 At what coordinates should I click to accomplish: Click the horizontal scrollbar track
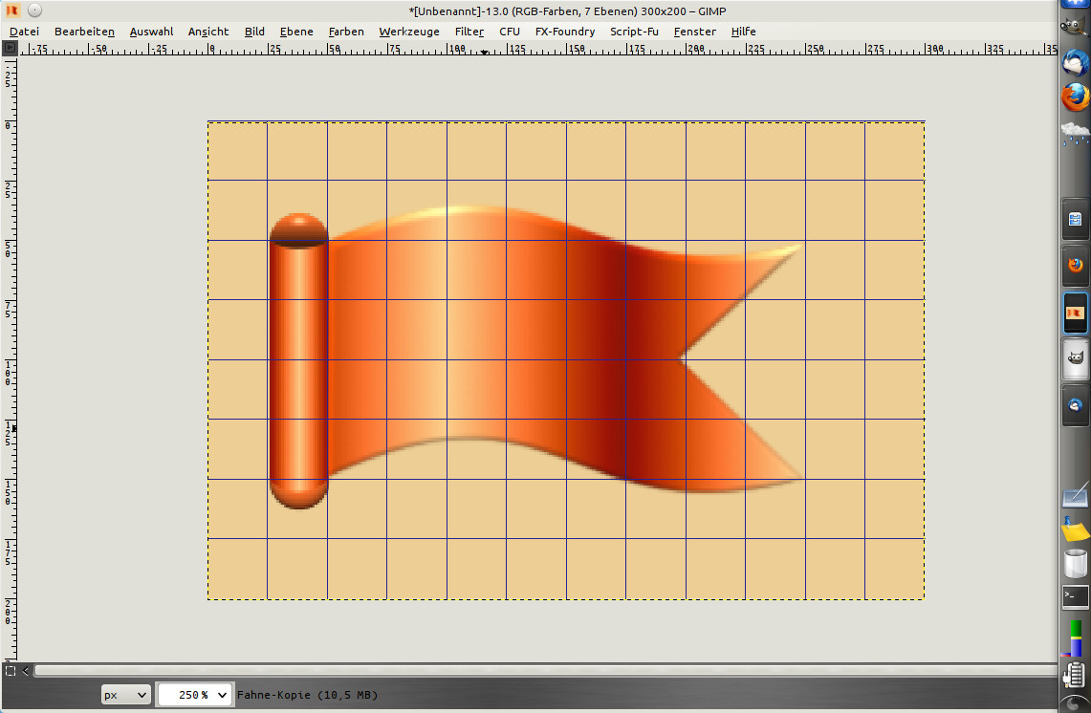tap(535, 671)
